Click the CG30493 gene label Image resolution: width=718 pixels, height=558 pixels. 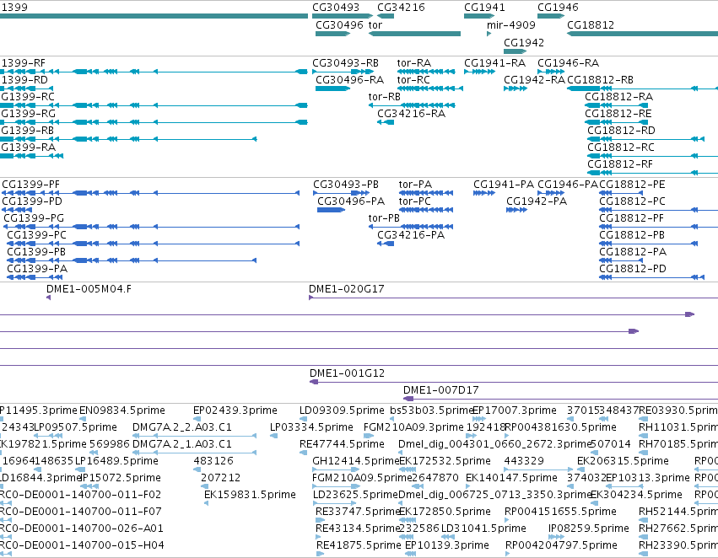point(336,8)
